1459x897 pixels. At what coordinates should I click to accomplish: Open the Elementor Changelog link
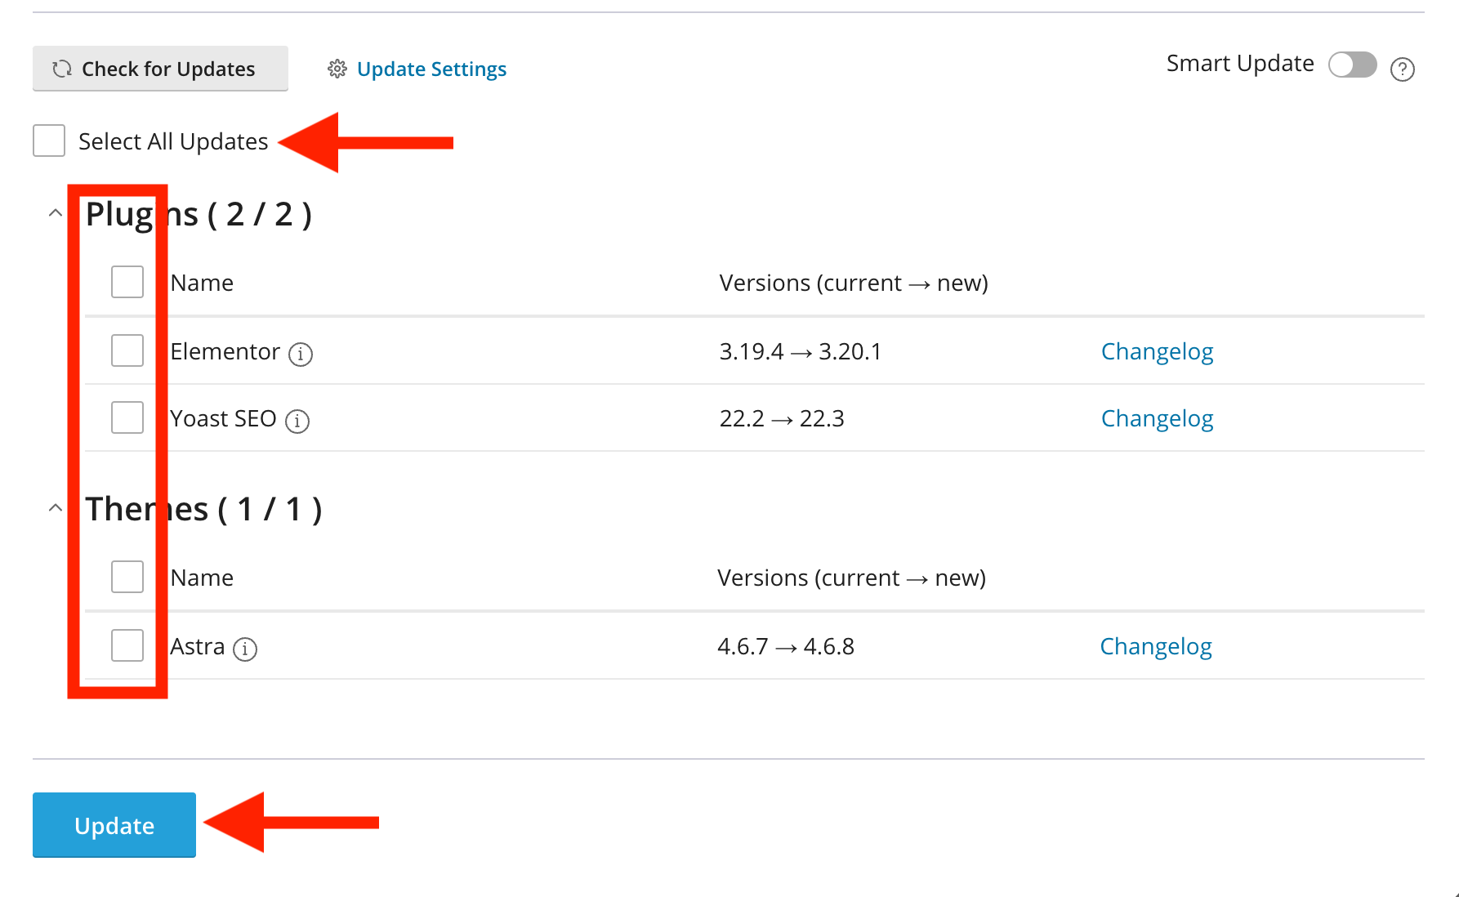tap(1157, 351)
